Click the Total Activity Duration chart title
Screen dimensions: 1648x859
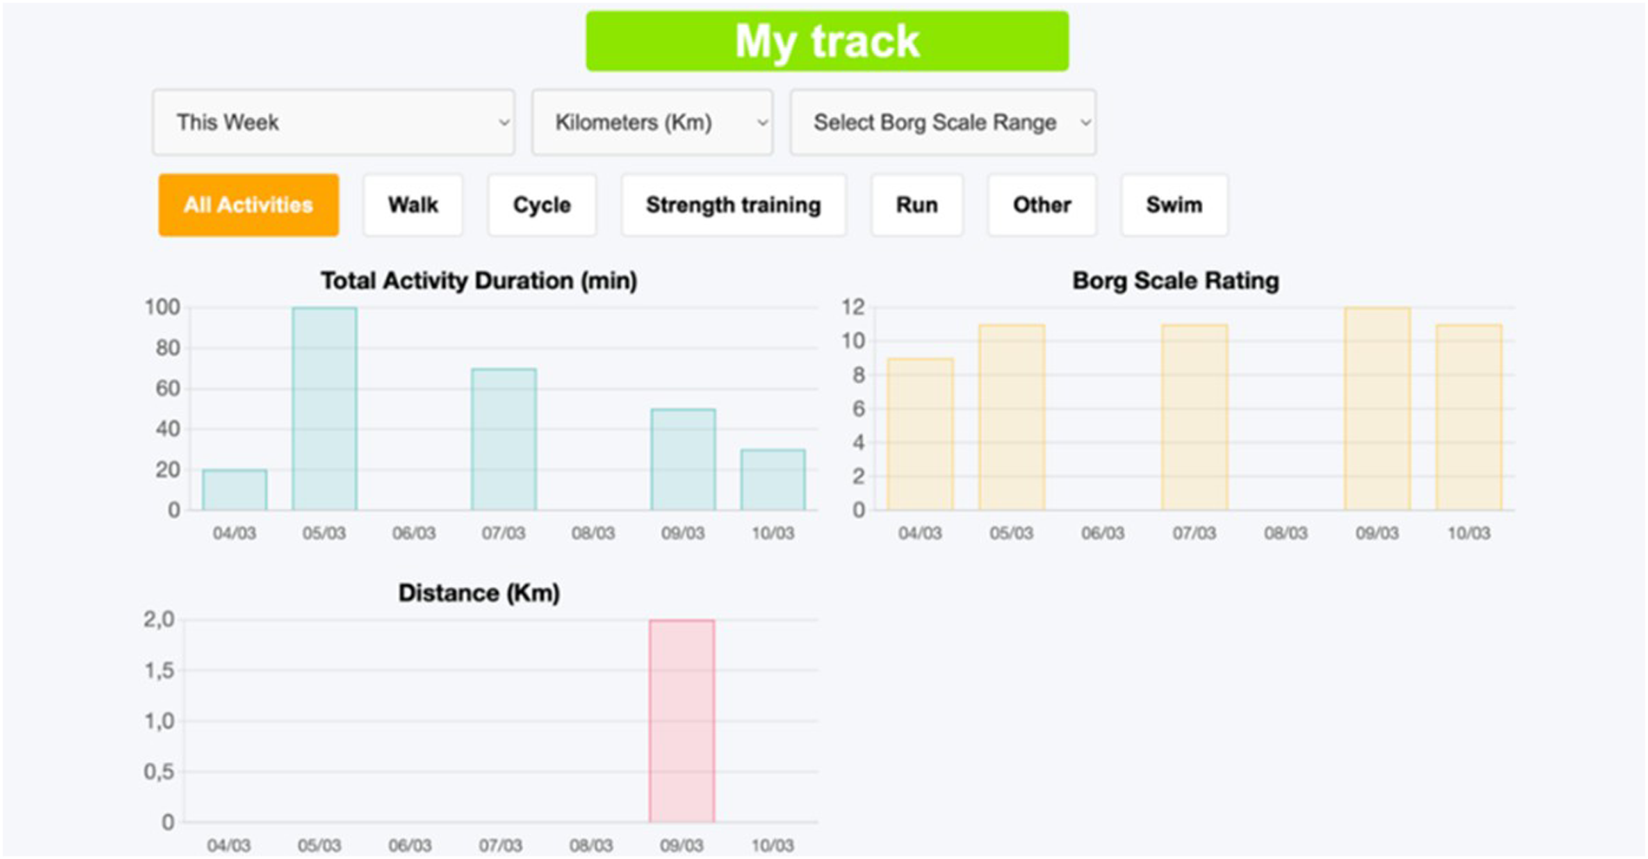[478, 280]
